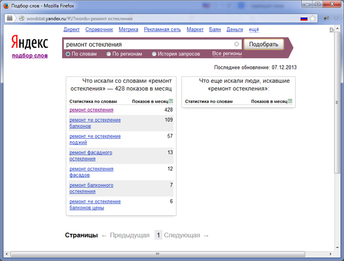Open the Справочник link

click(99, 29)
